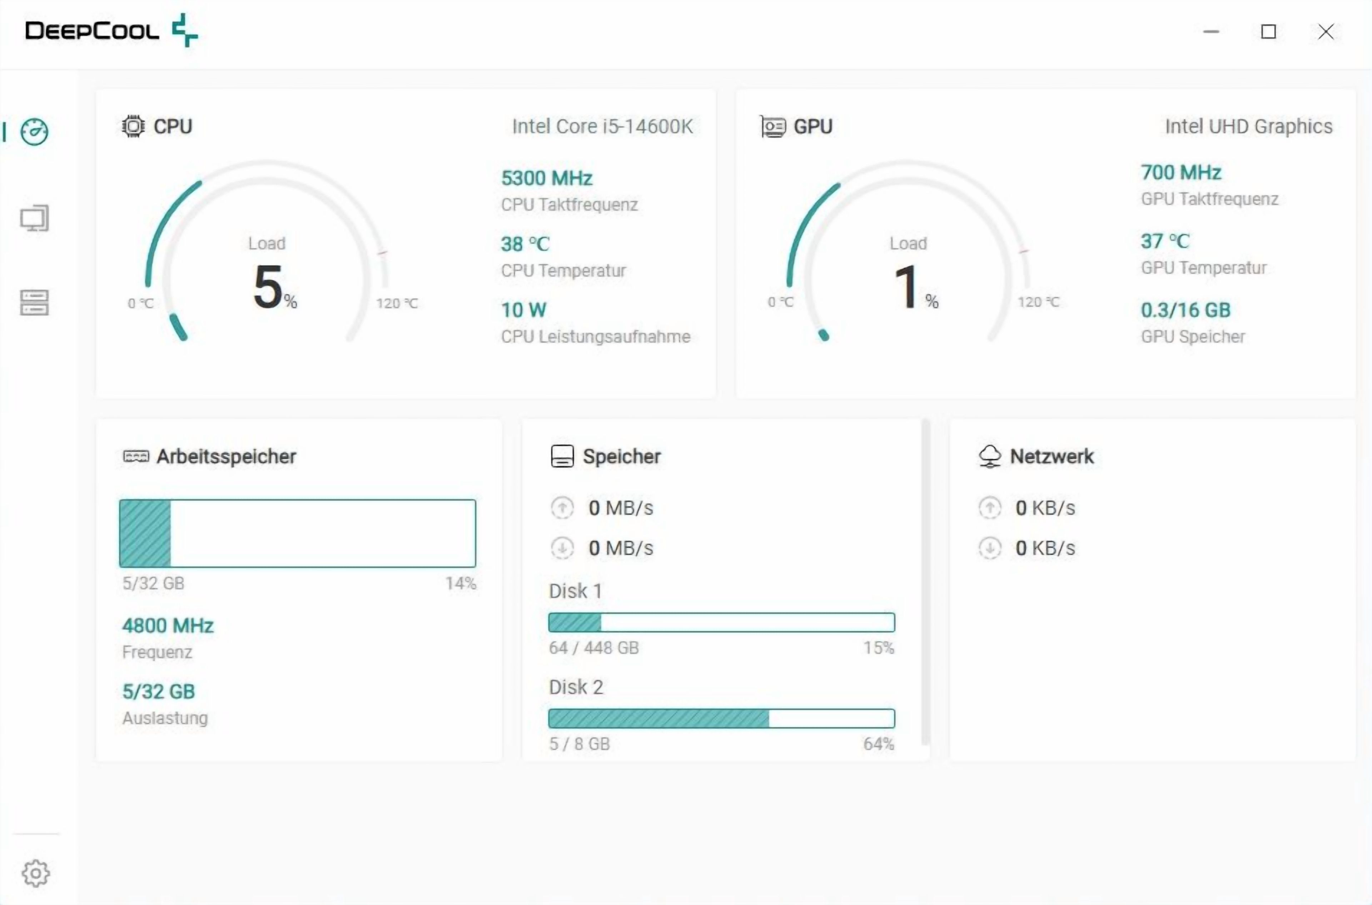The height and width of the screenshot is (905, 1372).
Task: Click the CPU chip icon
Action: [133, 126]
